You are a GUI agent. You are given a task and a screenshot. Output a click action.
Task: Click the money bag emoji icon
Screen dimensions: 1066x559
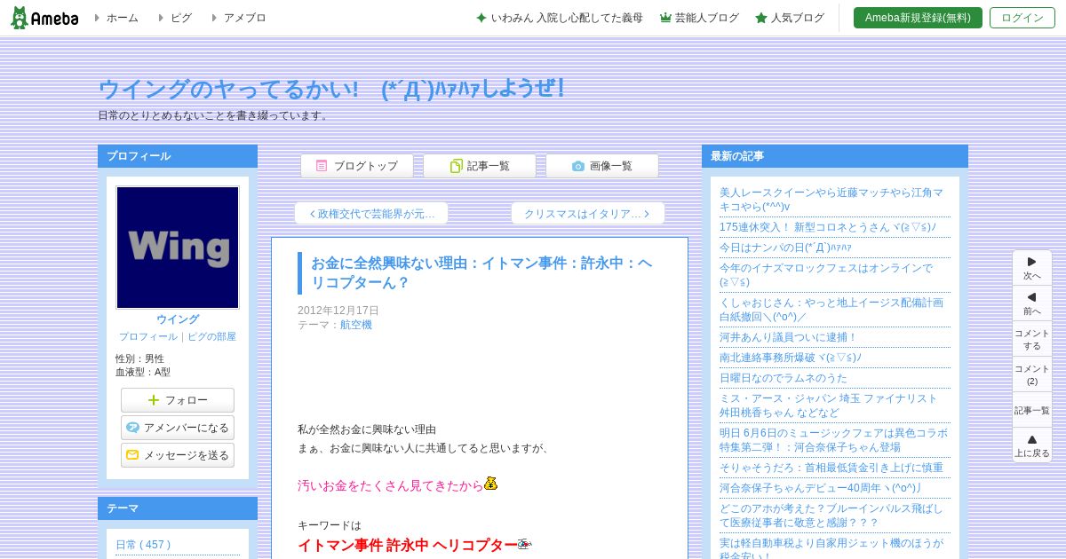pyautogui.click(x=491, y=484)
